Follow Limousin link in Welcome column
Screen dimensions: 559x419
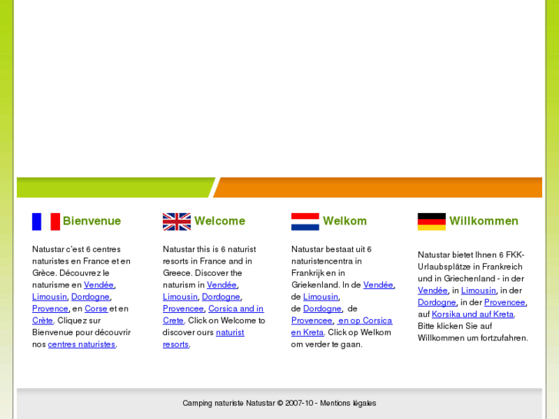(181, 297)
